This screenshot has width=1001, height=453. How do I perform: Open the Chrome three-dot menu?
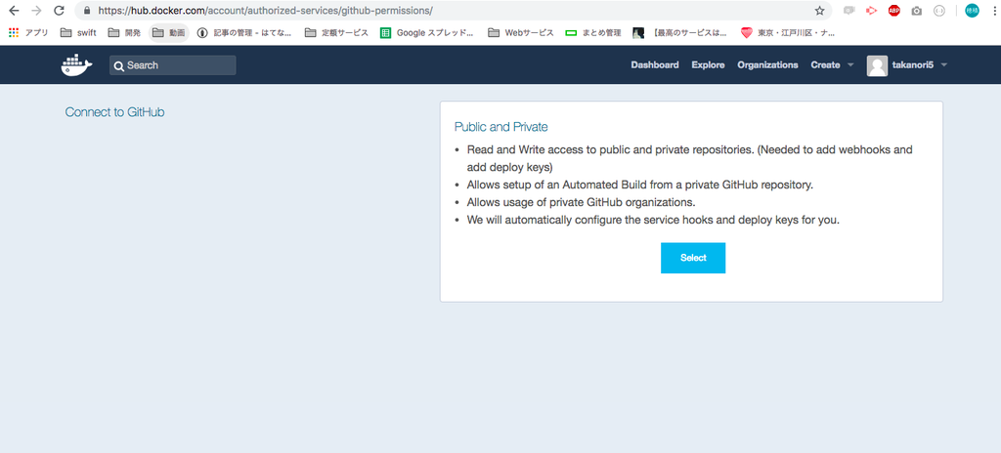[994, 10]
